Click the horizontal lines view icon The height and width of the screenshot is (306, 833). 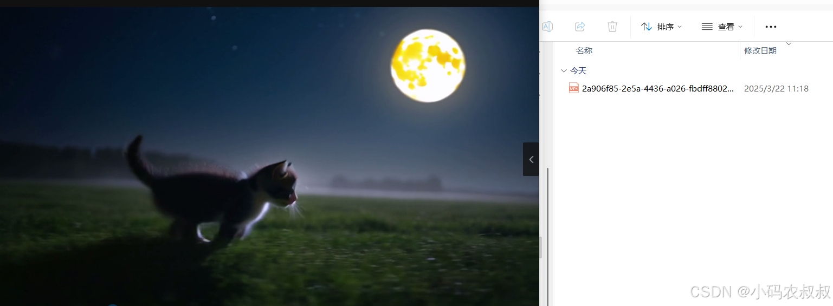coord(707,27)
